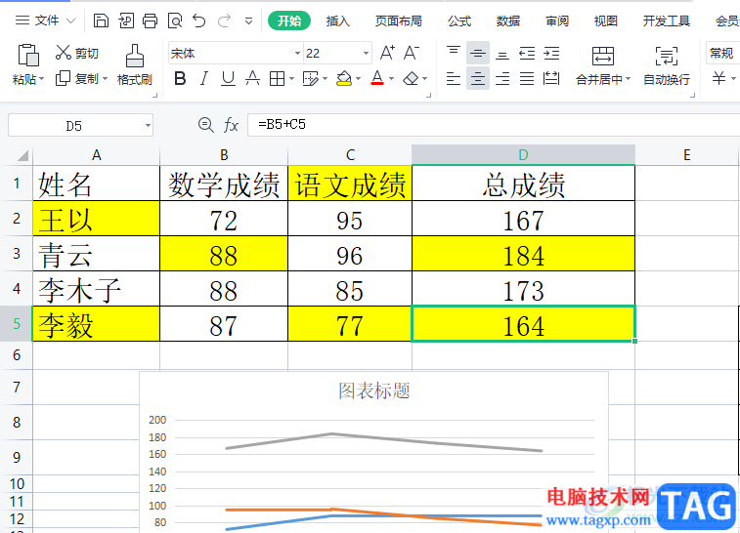Click the yellow fill color bucket

pos(344,78)
